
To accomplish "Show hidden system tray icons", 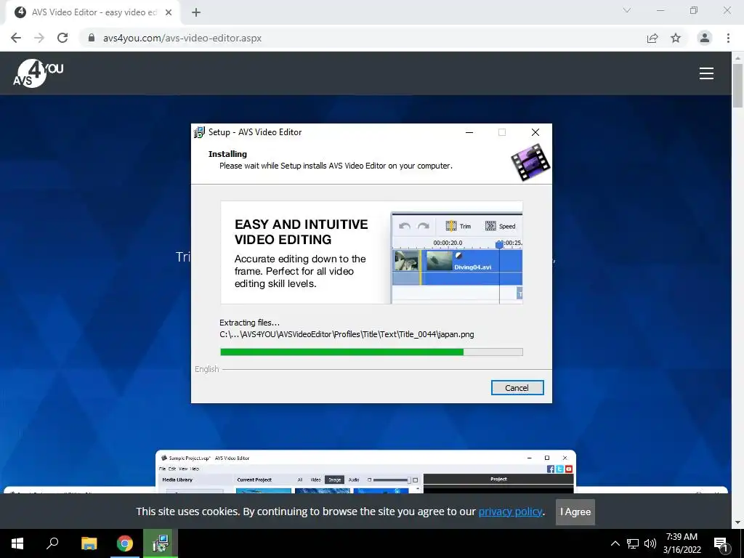I will pos(615,543).
